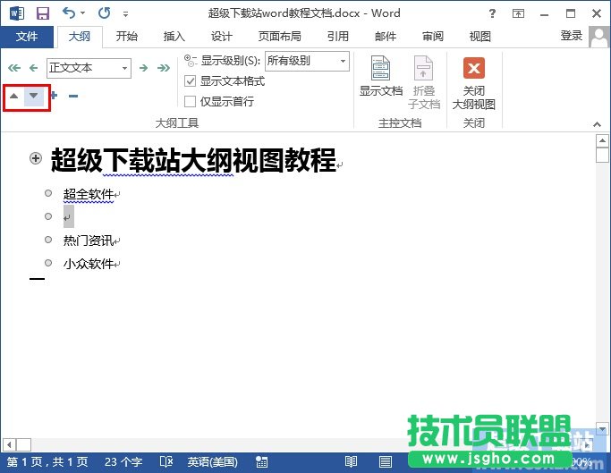Click the 英语(美国) language in status bar
The width and height of the screenshot is (611, 473).
pos(212,462)
